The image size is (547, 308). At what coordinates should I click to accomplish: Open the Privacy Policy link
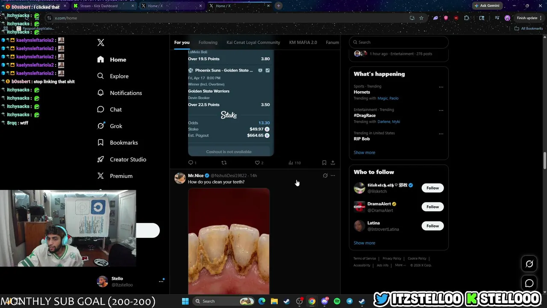391,258
